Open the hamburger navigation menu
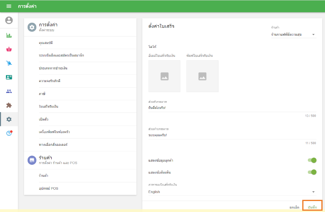The image size is (325, 212). click(x=9, y=6)
